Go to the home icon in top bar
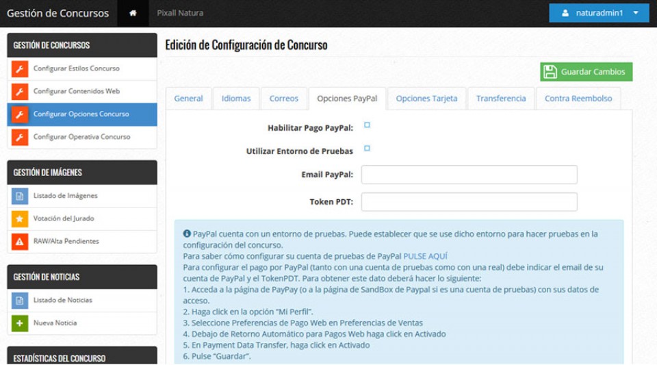This screenshot has width=657, height=365. pos(133,13)
